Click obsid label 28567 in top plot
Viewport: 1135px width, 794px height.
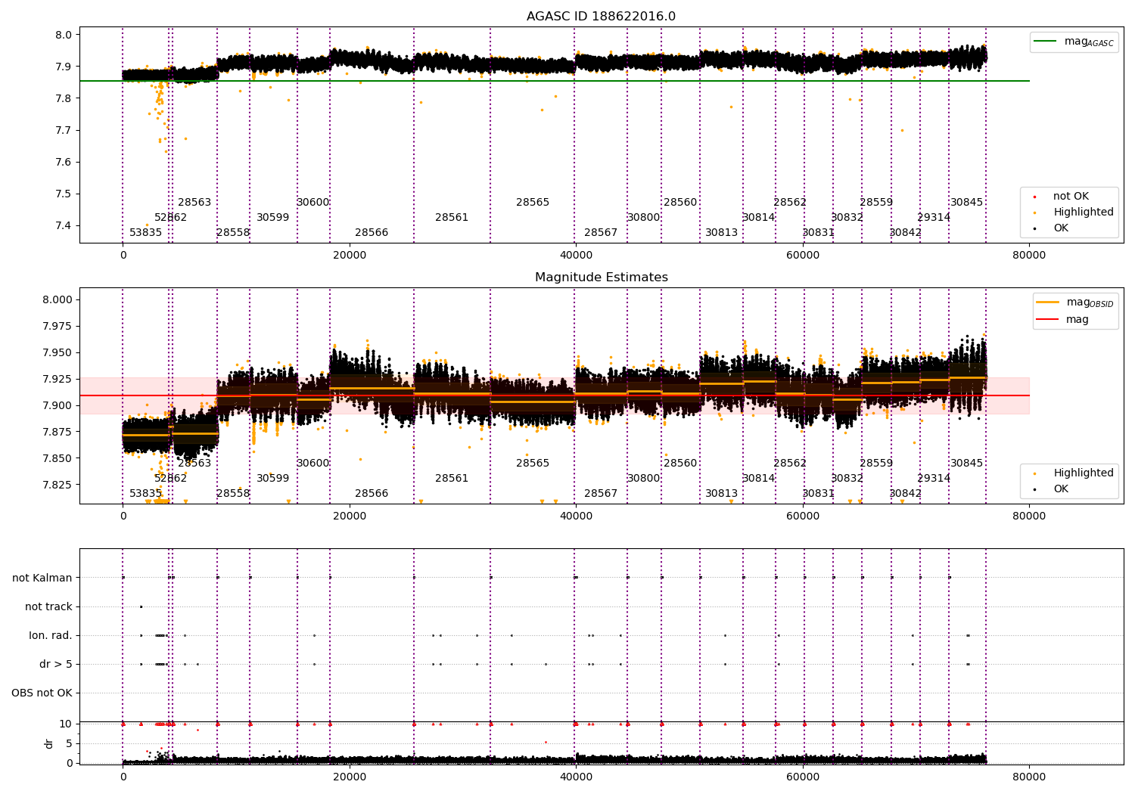(601, 233)
